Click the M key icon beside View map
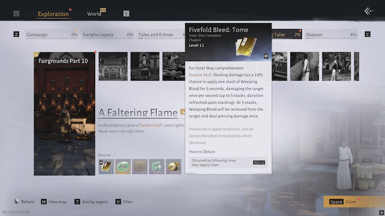Image resolution: width=385 pixels, height=216 pixels. coord(44,202)
